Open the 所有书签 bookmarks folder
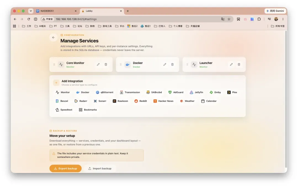 [x=278, y=26]
